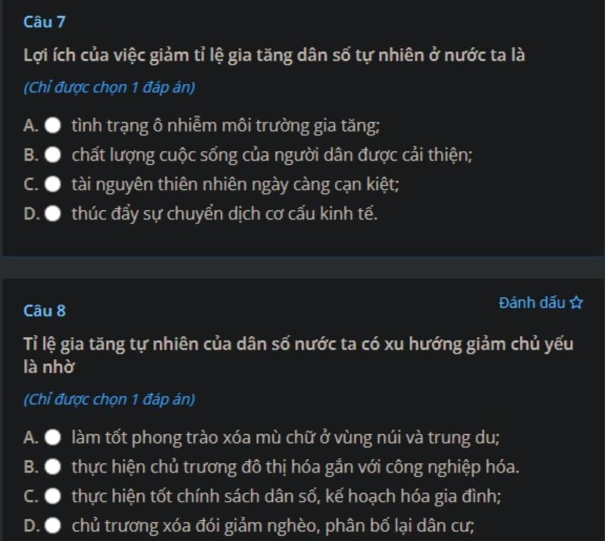This screenshot has height=541, width=605.
Task: Choose option B radio in Câu 8
Action: point(53,467)
